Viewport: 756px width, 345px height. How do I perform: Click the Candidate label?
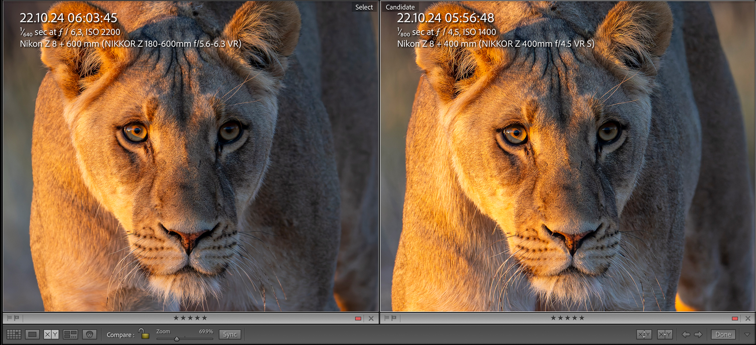click(x=400, y=7)
